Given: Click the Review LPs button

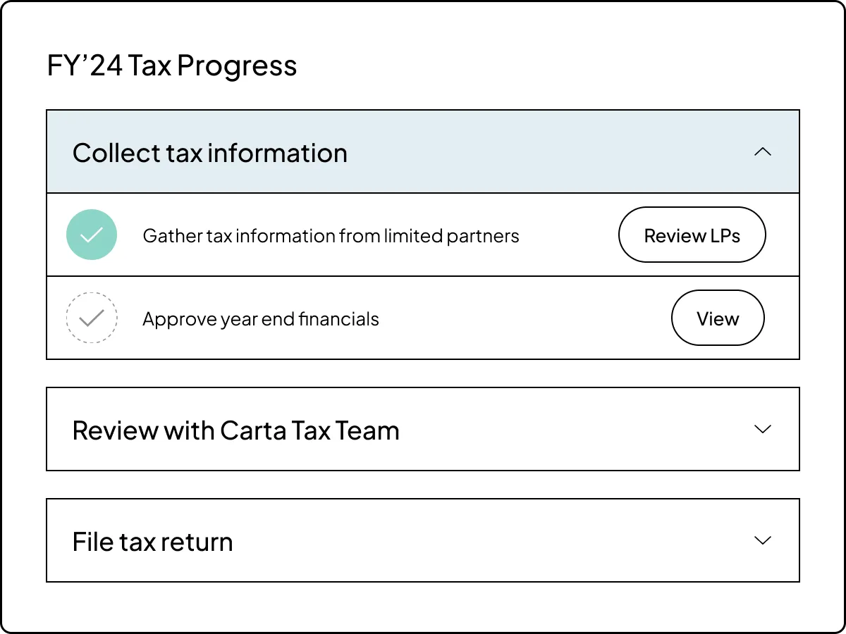Looking at the screenshot, I should coord(692,235).
